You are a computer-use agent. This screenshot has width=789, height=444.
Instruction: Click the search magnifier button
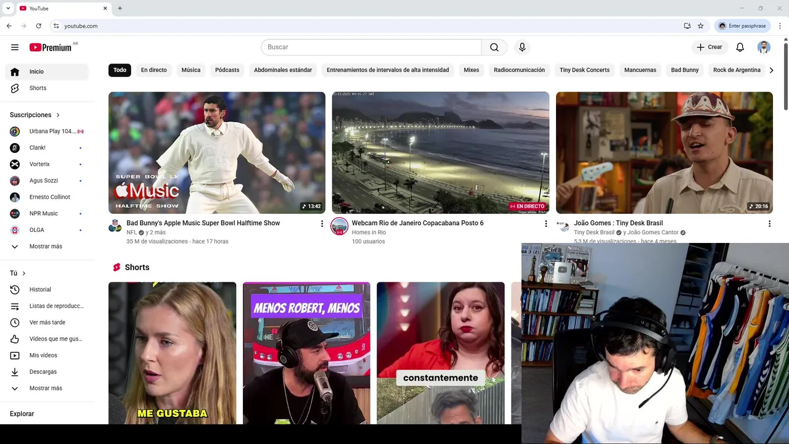tap(494, 47)
